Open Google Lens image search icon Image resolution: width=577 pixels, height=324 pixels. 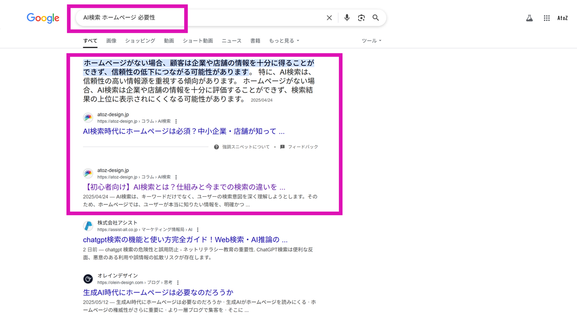coord(361,18)
